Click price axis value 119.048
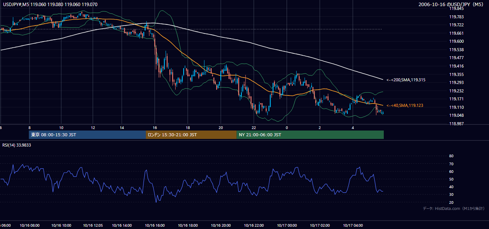The width and height of the screenshot is (489, 229). 456,115
